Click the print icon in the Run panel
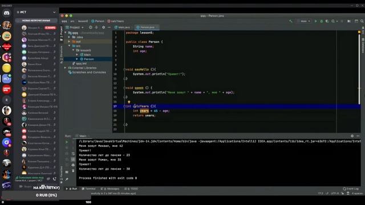Screen dimensions: 365x205 [73, 165]
